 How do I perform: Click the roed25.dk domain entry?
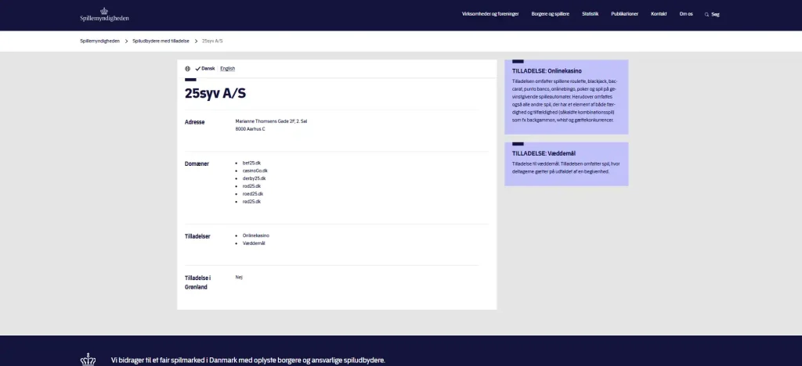pos(253,194)
